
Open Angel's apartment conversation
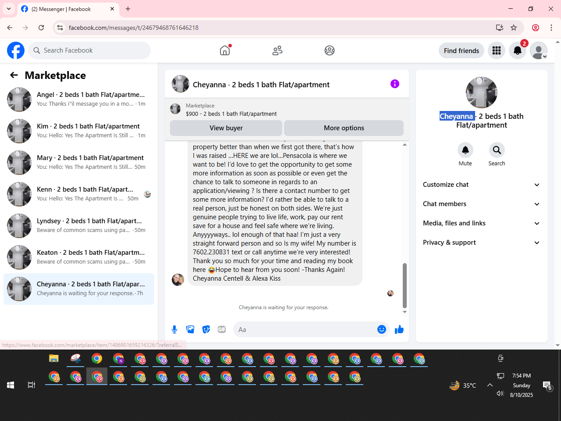pos(79,99)
